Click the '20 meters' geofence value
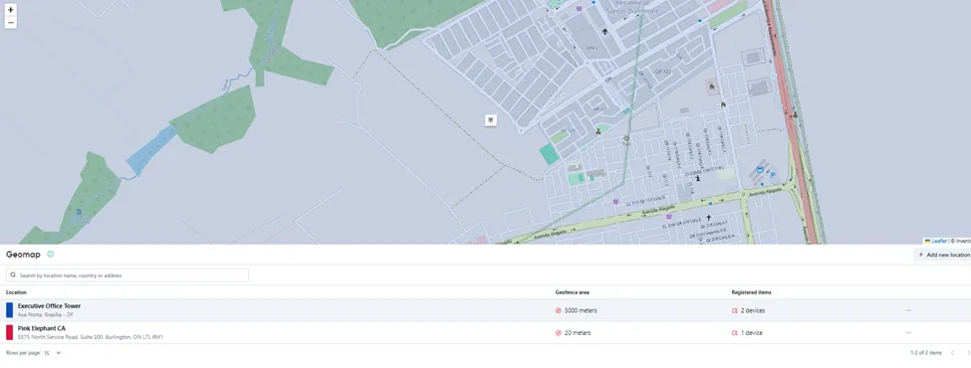 pyautogui.click(x=578, y=333)
